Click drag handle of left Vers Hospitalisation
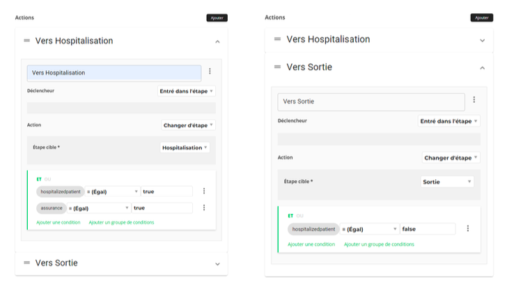Image resolution: width=507 pixels, height=284 pixels. [x=26, y=41]
